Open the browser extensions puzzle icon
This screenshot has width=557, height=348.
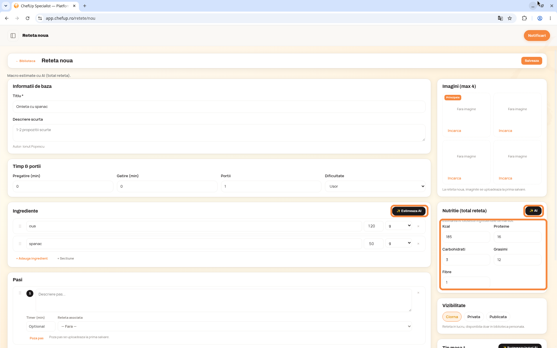(x=524, y=18)
